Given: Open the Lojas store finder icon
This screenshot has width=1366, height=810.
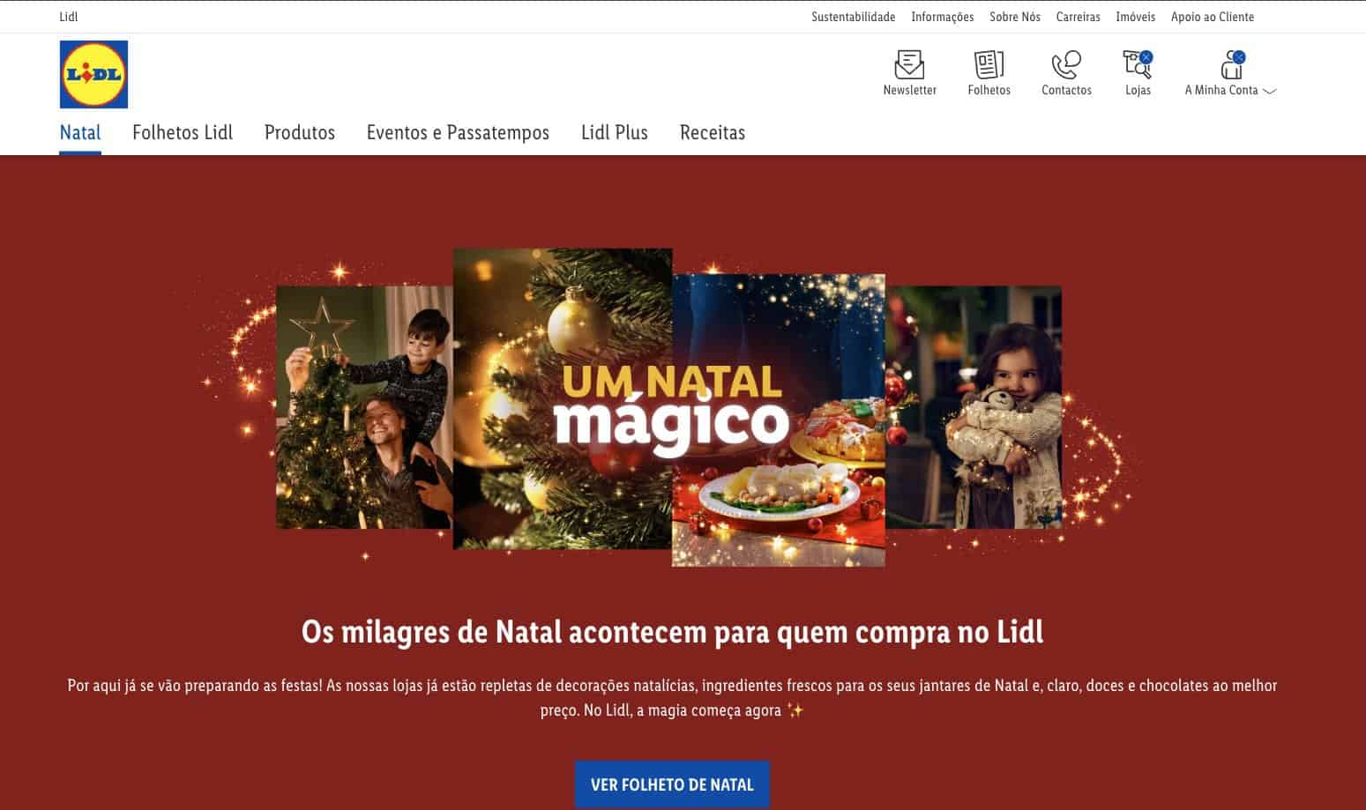Looking at the screenshot, I should click(x=1138, y=65).
